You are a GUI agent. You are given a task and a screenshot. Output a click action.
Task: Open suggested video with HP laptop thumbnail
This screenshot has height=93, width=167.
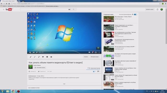pyautogui.click(x=109, y=70)
